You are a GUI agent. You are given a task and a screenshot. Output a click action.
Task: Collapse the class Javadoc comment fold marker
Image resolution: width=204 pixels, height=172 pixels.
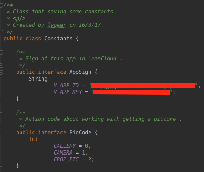coord(1,5)
